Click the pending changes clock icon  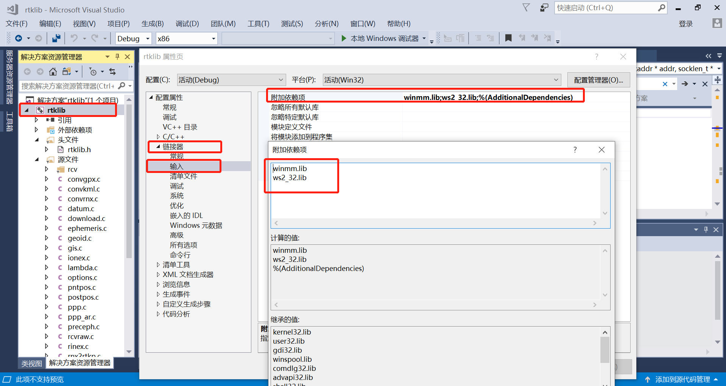(93, 72)
